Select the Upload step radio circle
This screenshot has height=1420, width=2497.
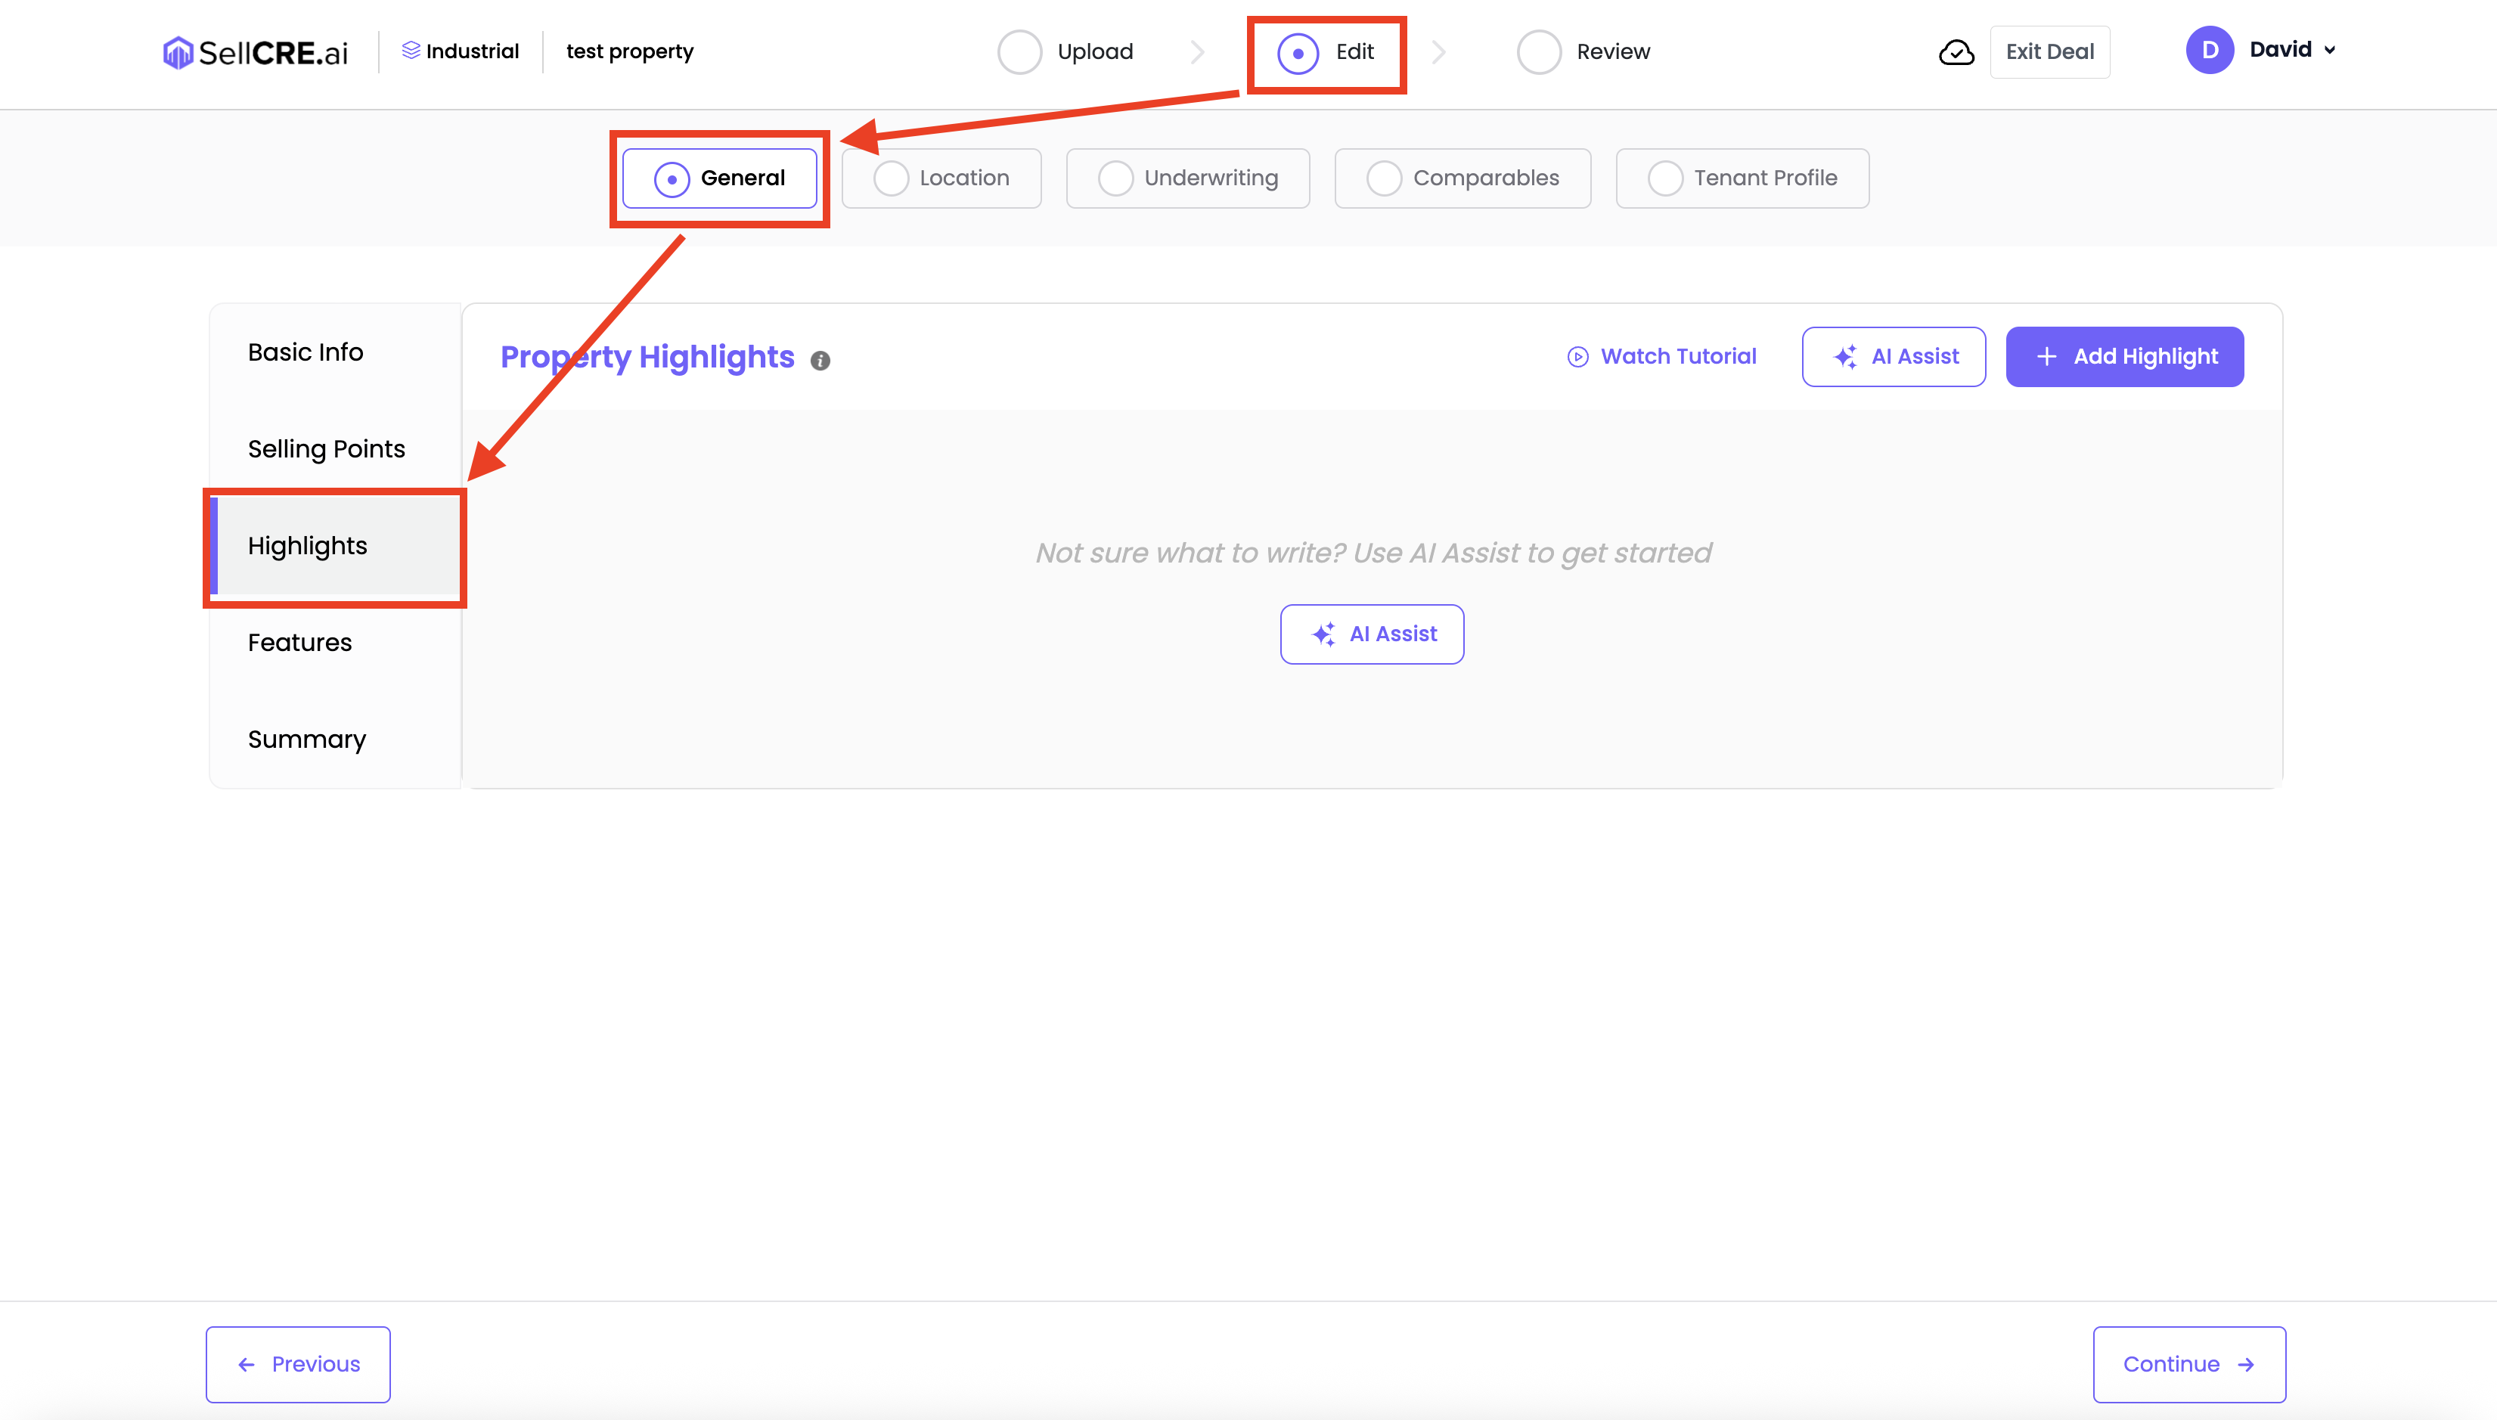click(x=1019, y=53)
